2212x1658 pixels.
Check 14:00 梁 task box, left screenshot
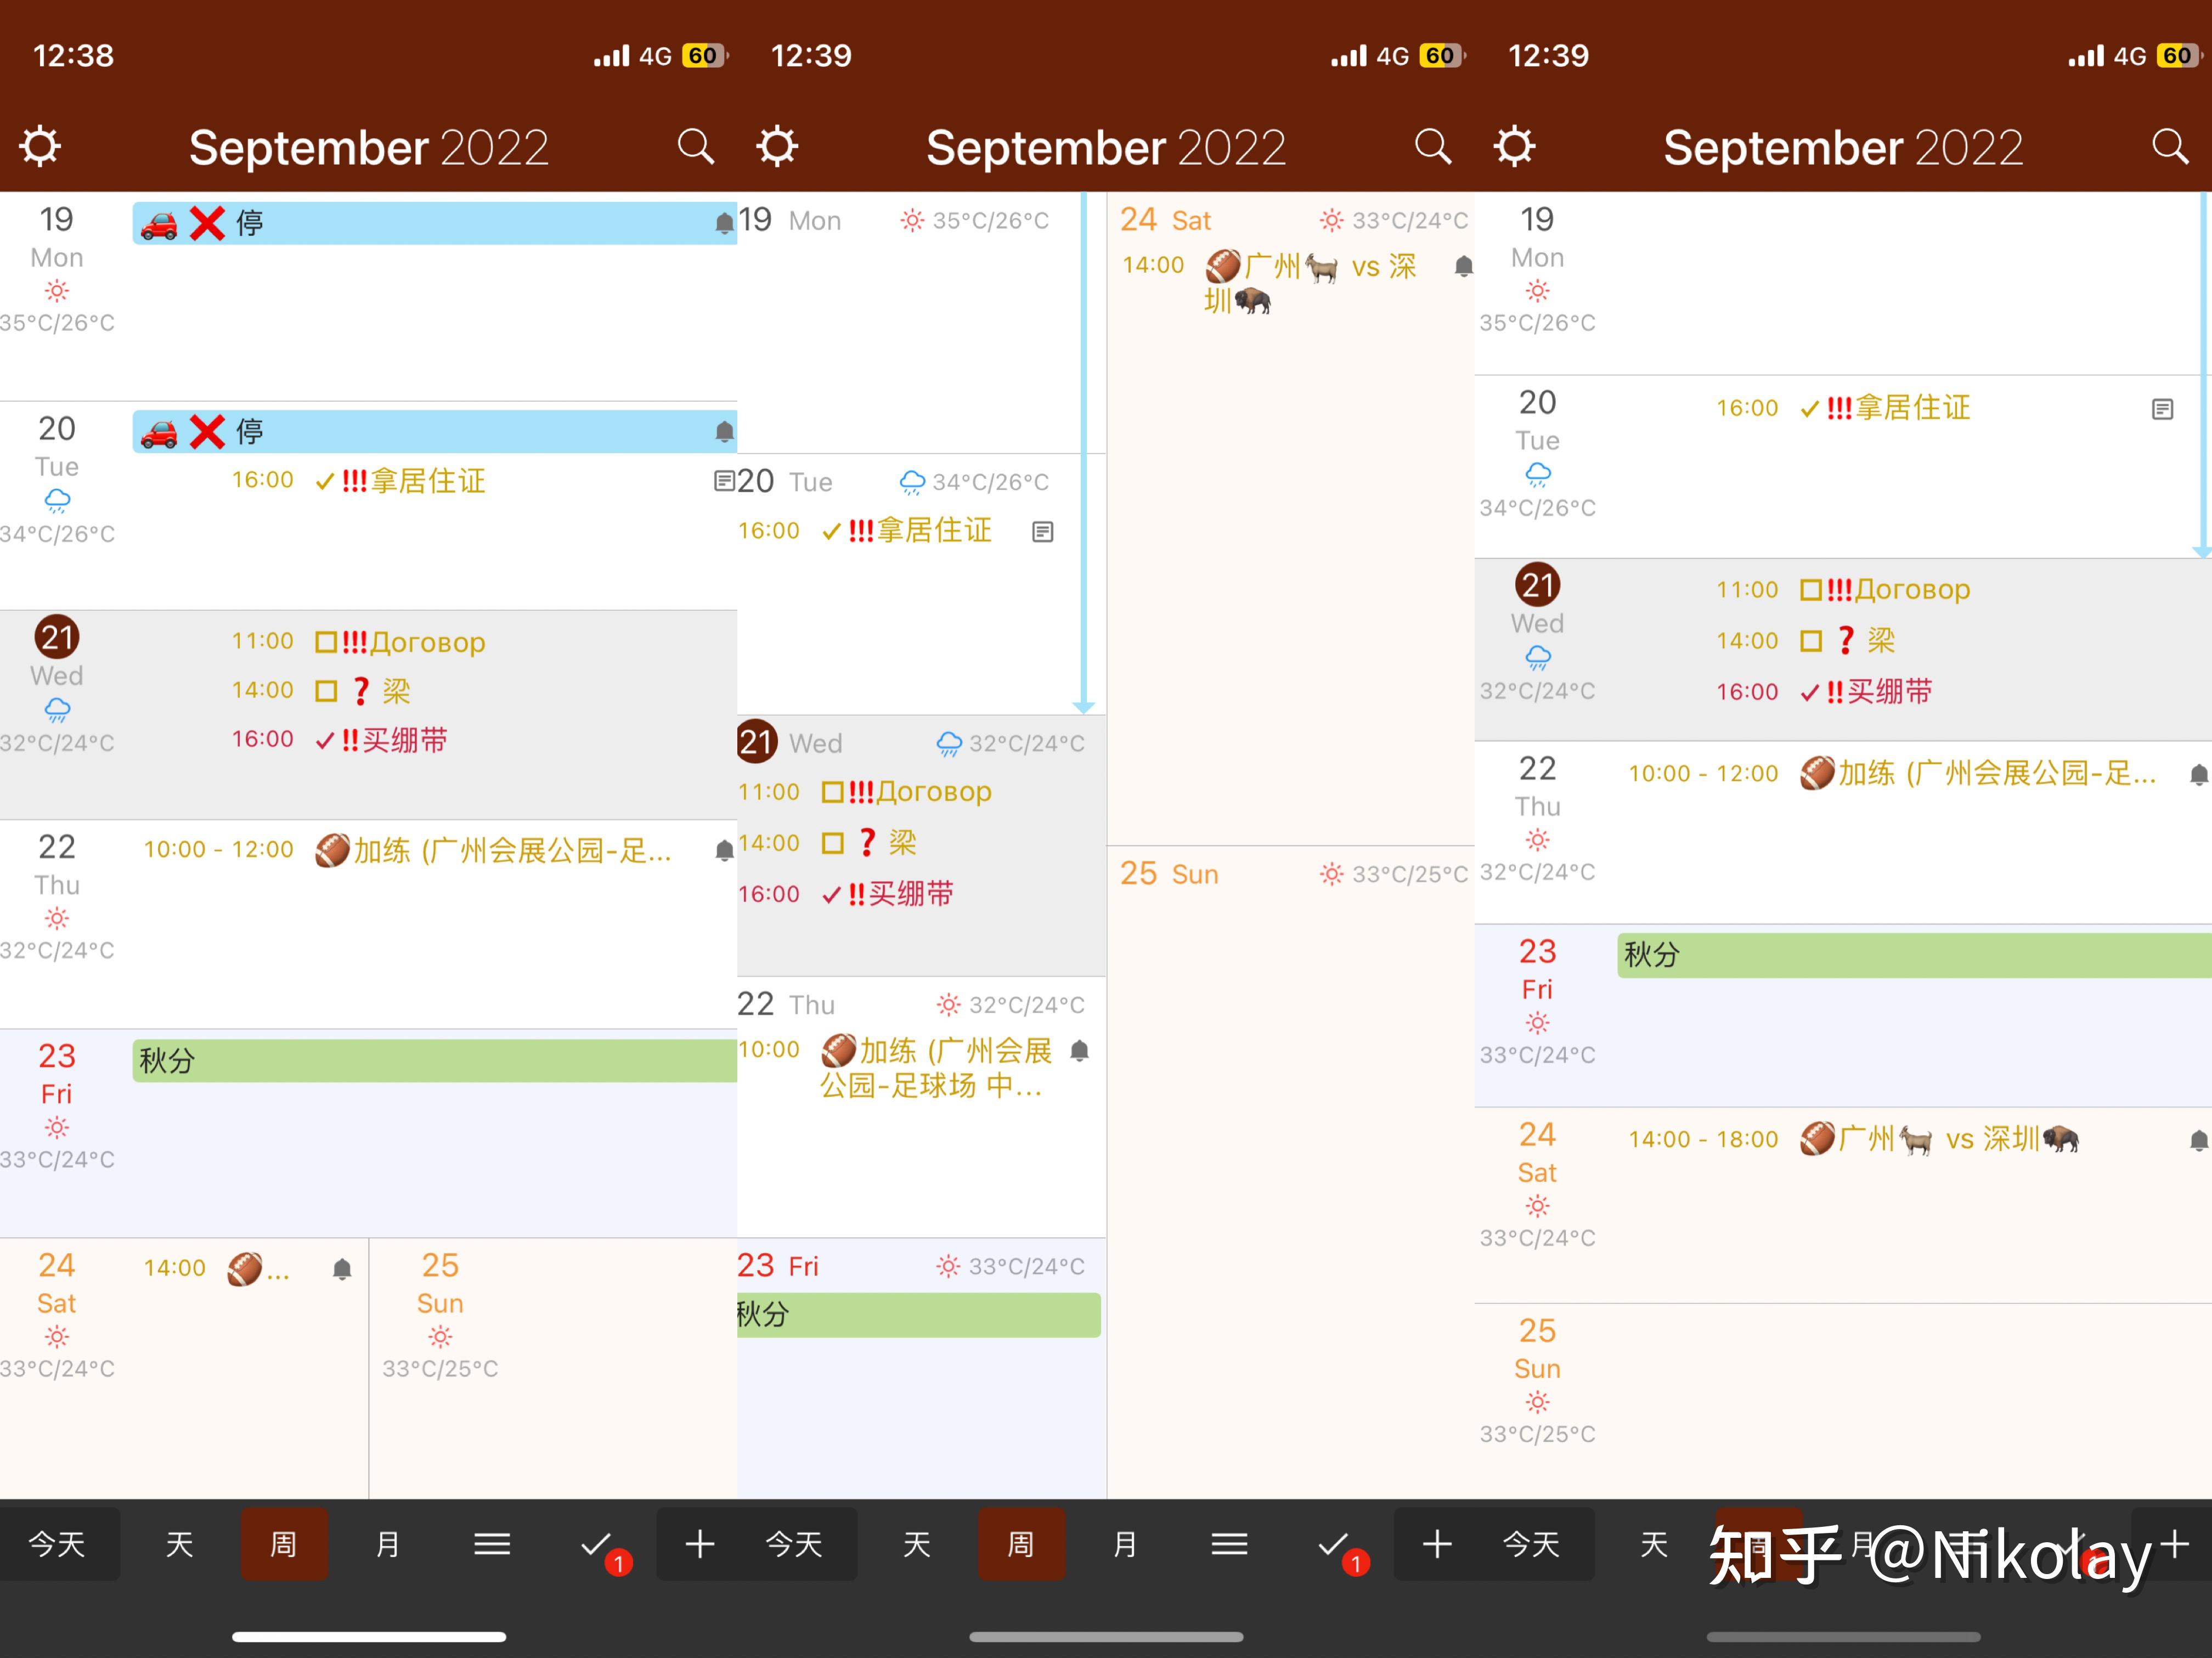click(326, 691)
